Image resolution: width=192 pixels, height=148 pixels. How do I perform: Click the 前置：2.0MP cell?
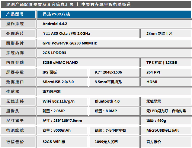point(62,111)
